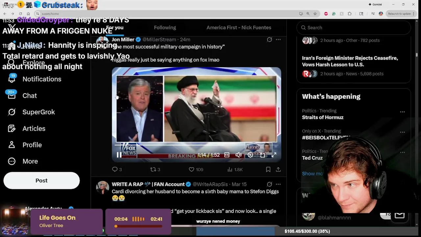Open Chrome media controls icon
This screenshot has width=421, height=237.
tap(373, 13)
